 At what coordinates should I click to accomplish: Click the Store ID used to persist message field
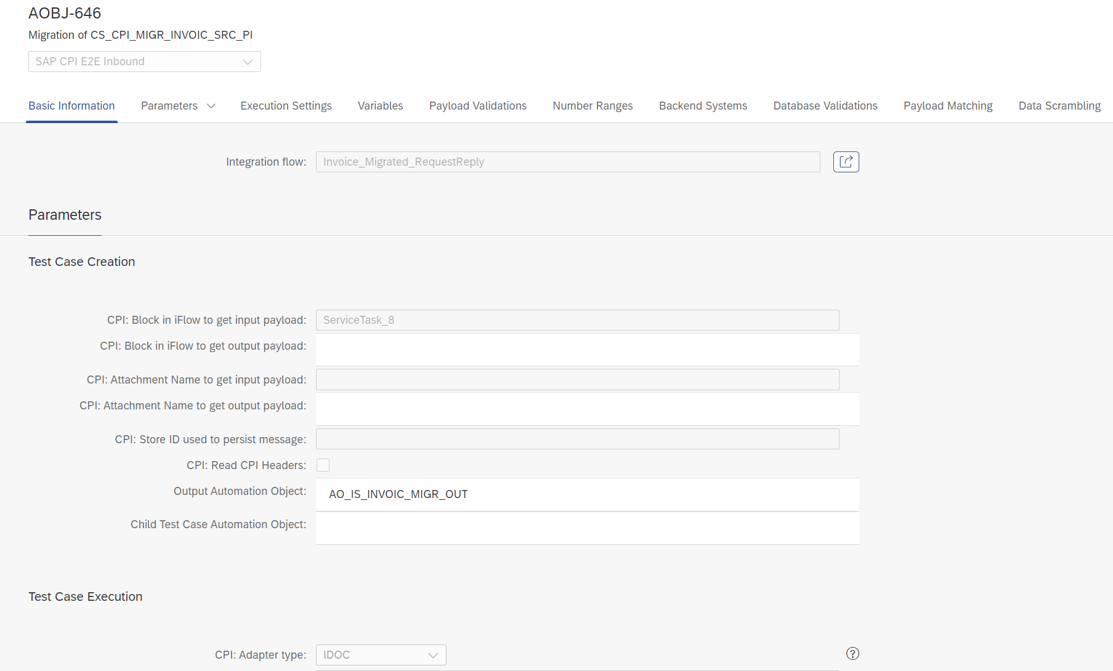[577, 440]
